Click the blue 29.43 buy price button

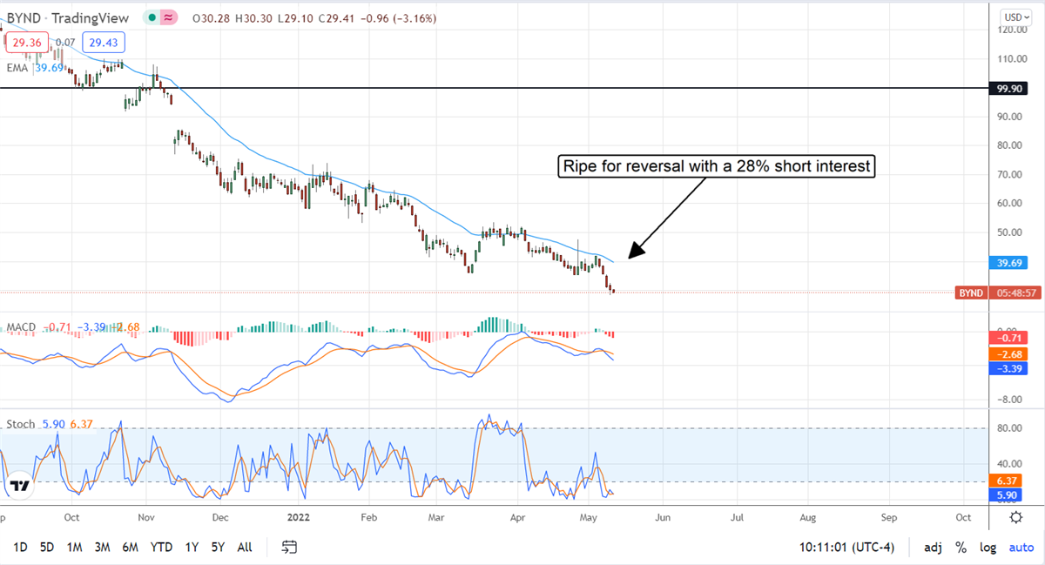click(x=103, y=42)
